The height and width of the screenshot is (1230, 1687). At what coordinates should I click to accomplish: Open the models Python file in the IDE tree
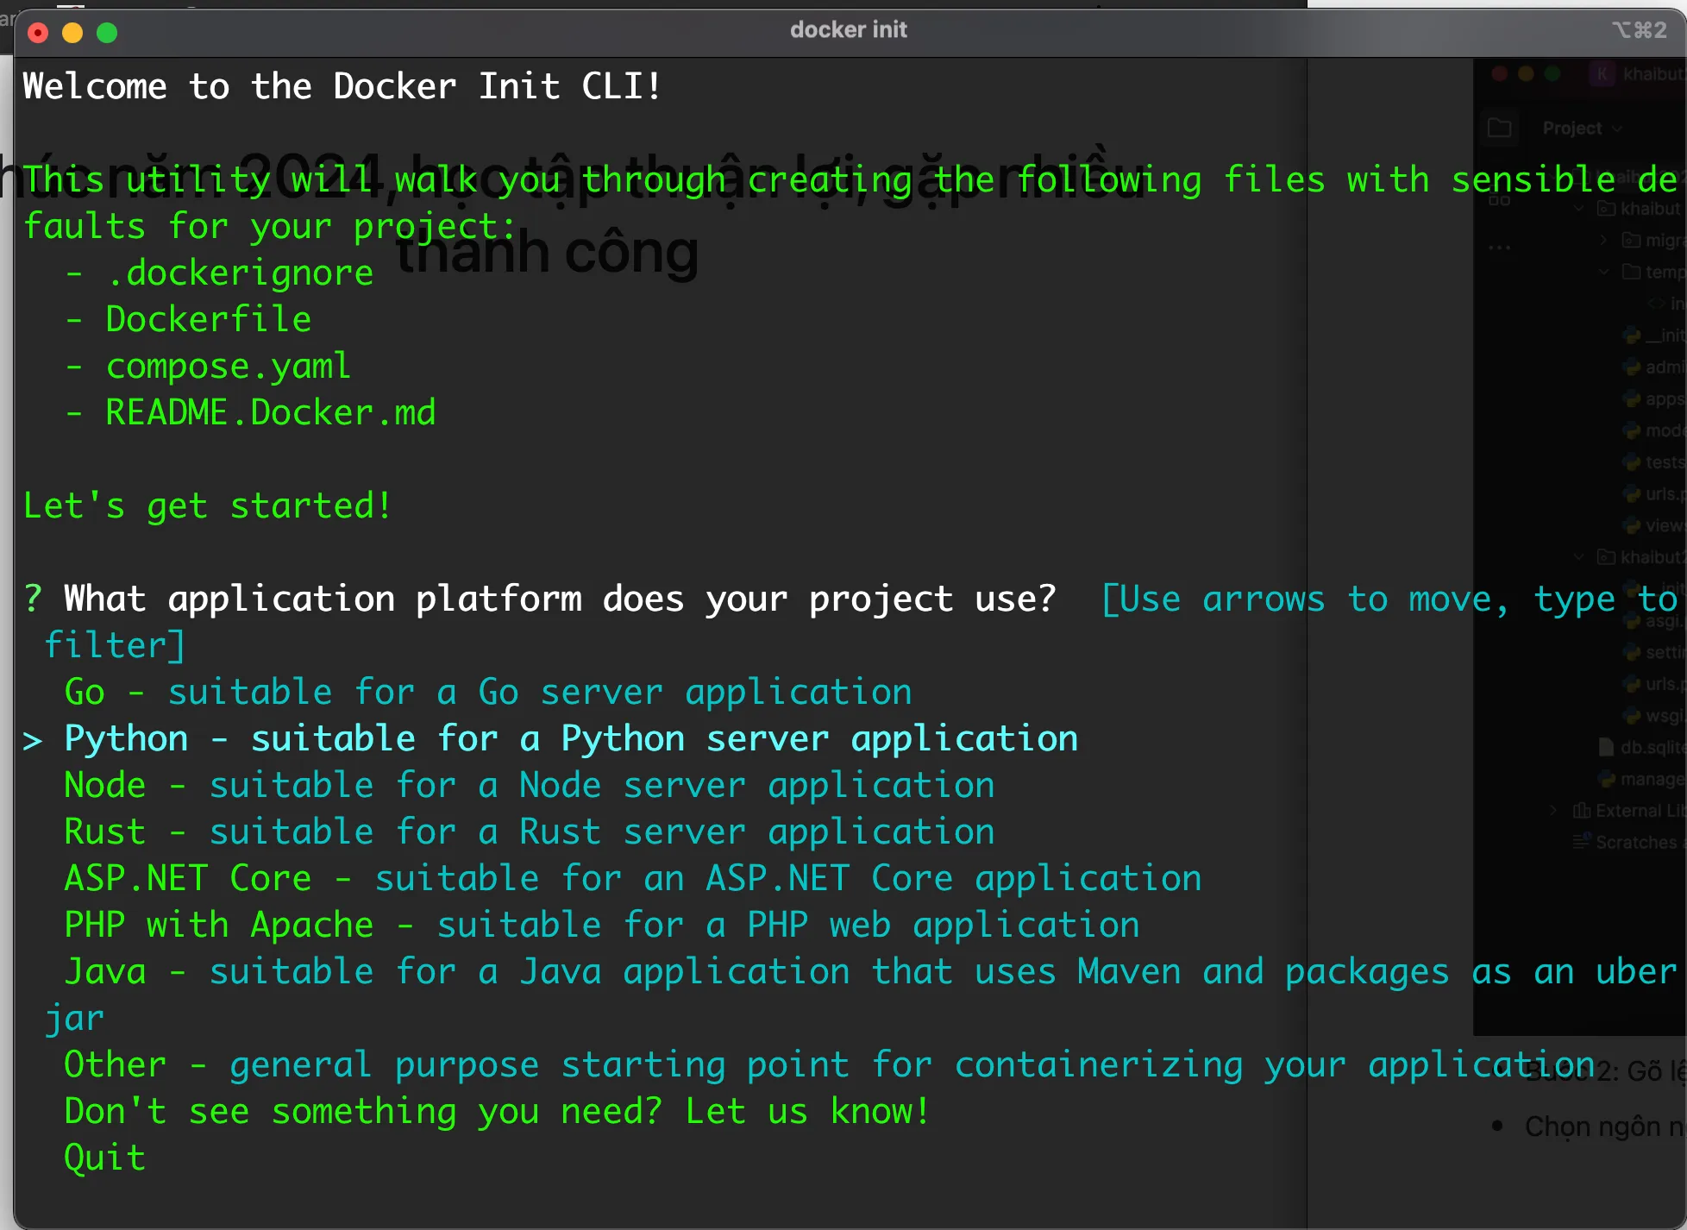click(x=1654, y=430)
